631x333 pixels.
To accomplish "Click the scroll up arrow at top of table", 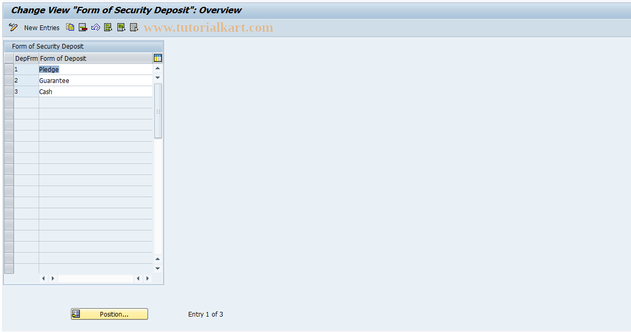I will tap(158, 68).
